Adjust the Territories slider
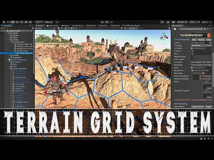Viewport: 214px width, 160px height. (198, 48)
